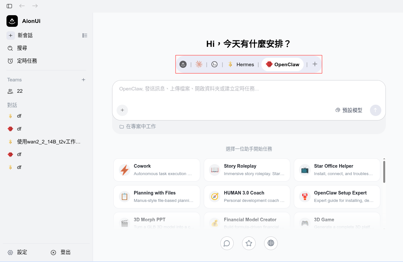
Task: Select the Claude starburst agent icon
Action: 199,64
